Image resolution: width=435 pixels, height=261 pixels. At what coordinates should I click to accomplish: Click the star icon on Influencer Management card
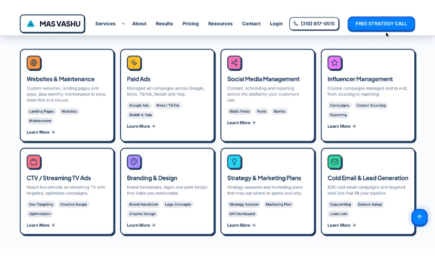tap(334, 63)
